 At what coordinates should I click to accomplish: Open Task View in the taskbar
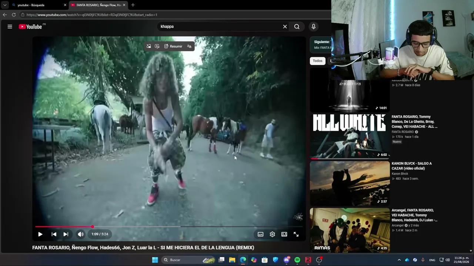221,260
